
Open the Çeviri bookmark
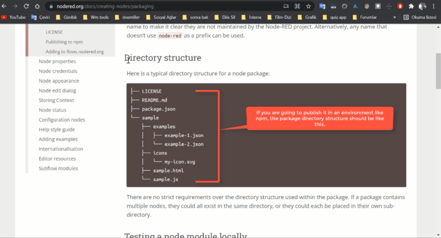click(x=40, y=17)
